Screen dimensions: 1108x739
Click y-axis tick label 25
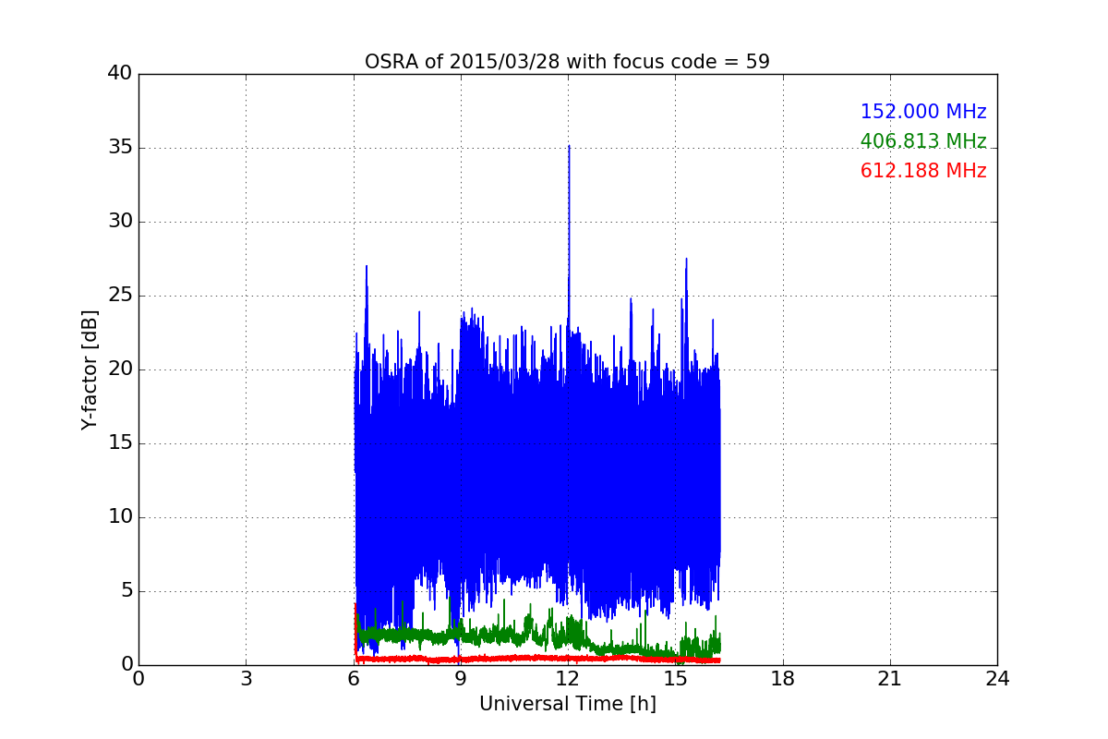[x=120, y=296]
